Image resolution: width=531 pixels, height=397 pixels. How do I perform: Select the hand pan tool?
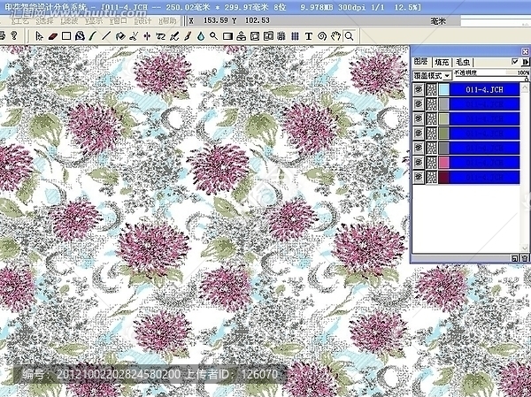(335, 36)
